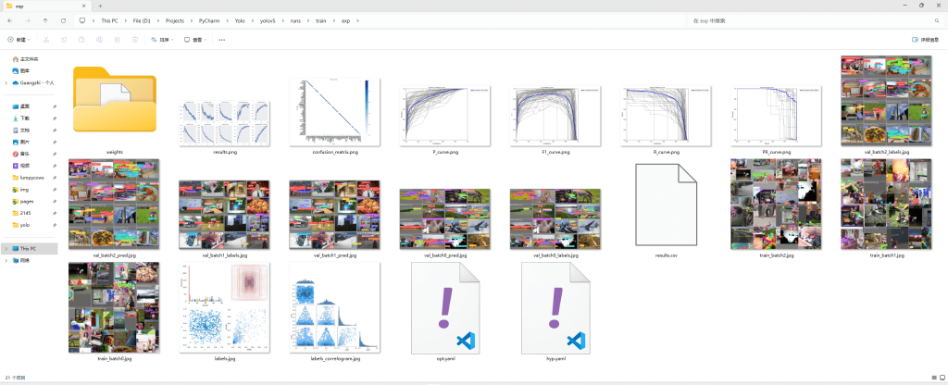
Task: Go up one folder level
Action: tap(45, 20)
